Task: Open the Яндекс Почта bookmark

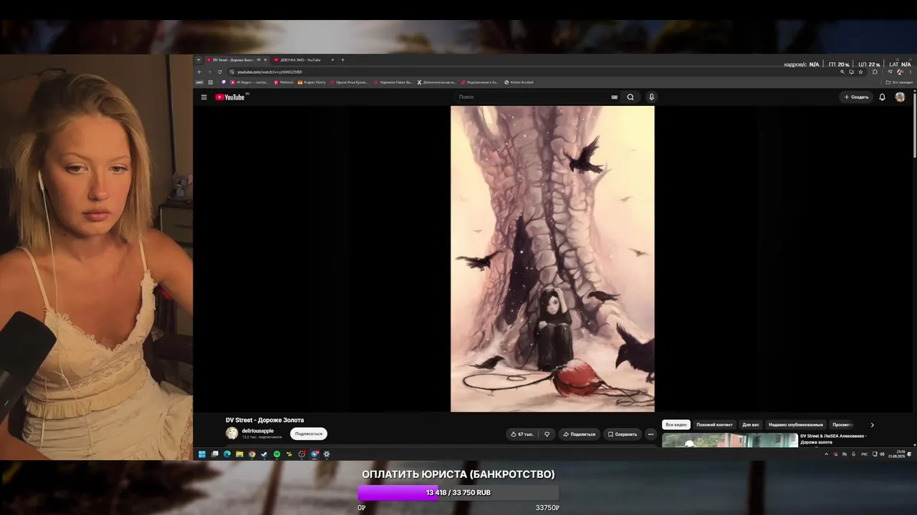Action: tap(311, 82)
